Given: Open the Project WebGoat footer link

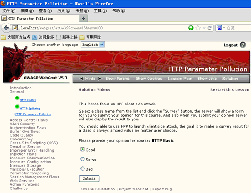Looking at the screenshot, I should pyautogui.click(x=133, y=189).
